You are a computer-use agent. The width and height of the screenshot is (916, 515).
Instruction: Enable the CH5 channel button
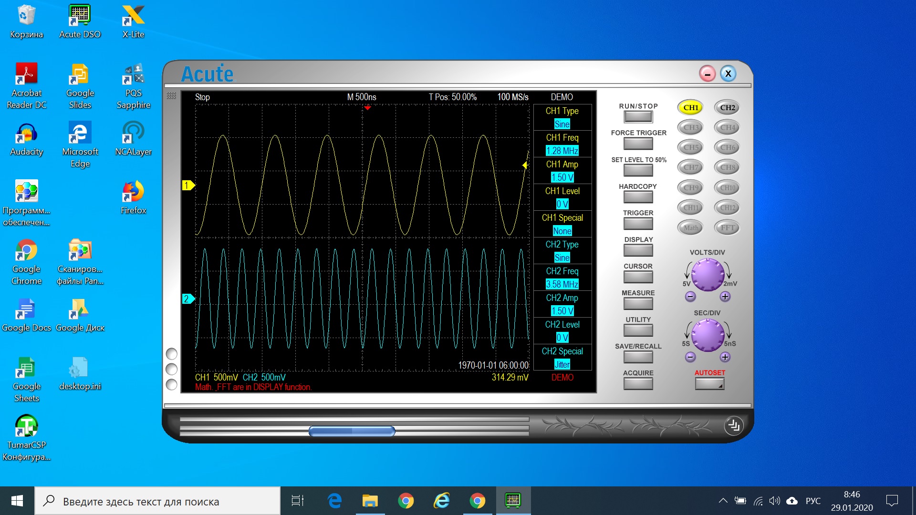[690, 147]
